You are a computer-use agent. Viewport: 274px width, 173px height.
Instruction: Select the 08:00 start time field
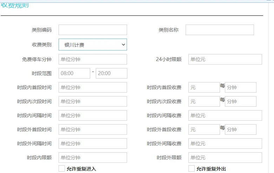point(74,73)
